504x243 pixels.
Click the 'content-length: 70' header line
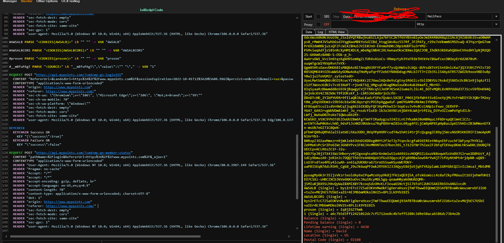coord(43,190)
